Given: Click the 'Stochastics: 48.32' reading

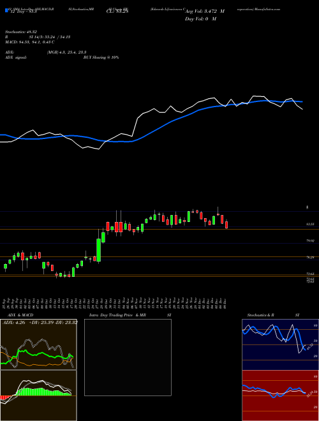Looking at the screenshot, I should [22, 32].
